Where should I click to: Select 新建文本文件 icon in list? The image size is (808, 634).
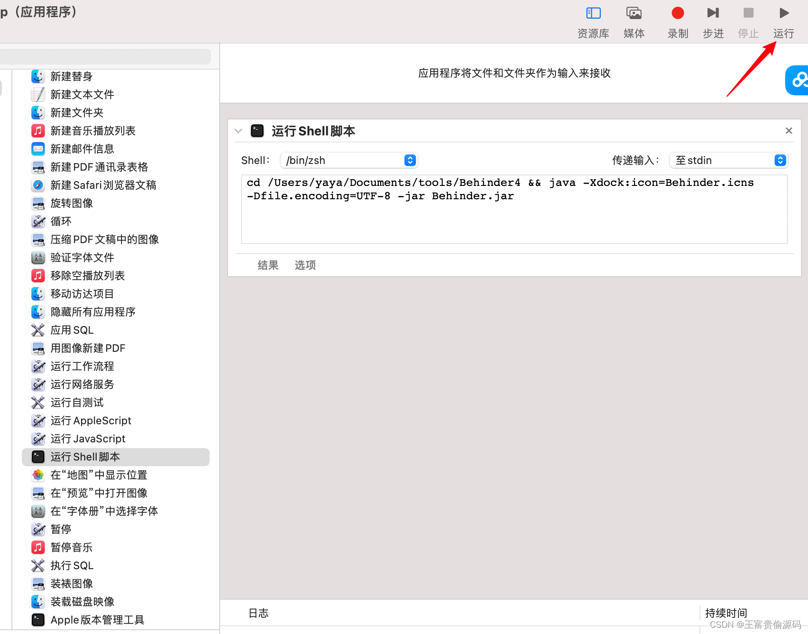[x=38, y=94]
